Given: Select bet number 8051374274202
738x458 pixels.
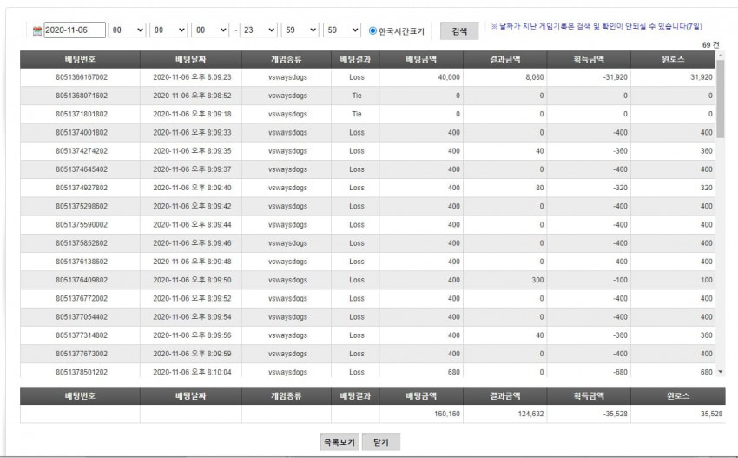Looking at the screenshot, I should [x=82, y=150].
